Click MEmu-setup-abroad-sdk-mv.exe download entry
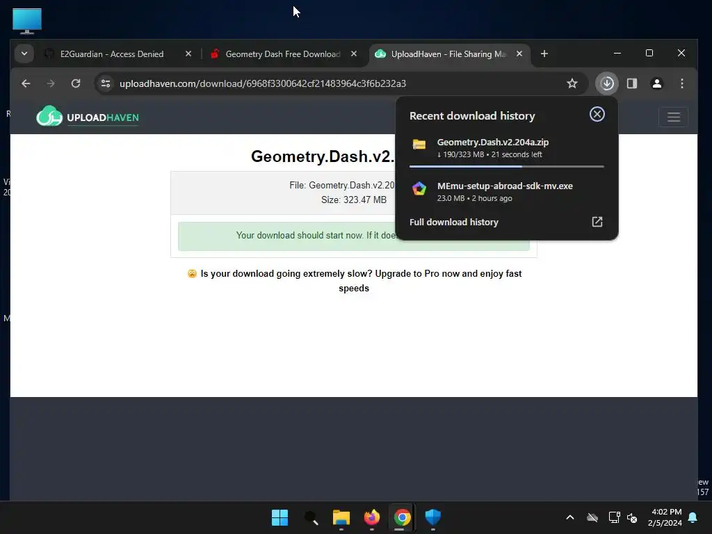The height and width of the screenshot is (534, 712). 507,192
